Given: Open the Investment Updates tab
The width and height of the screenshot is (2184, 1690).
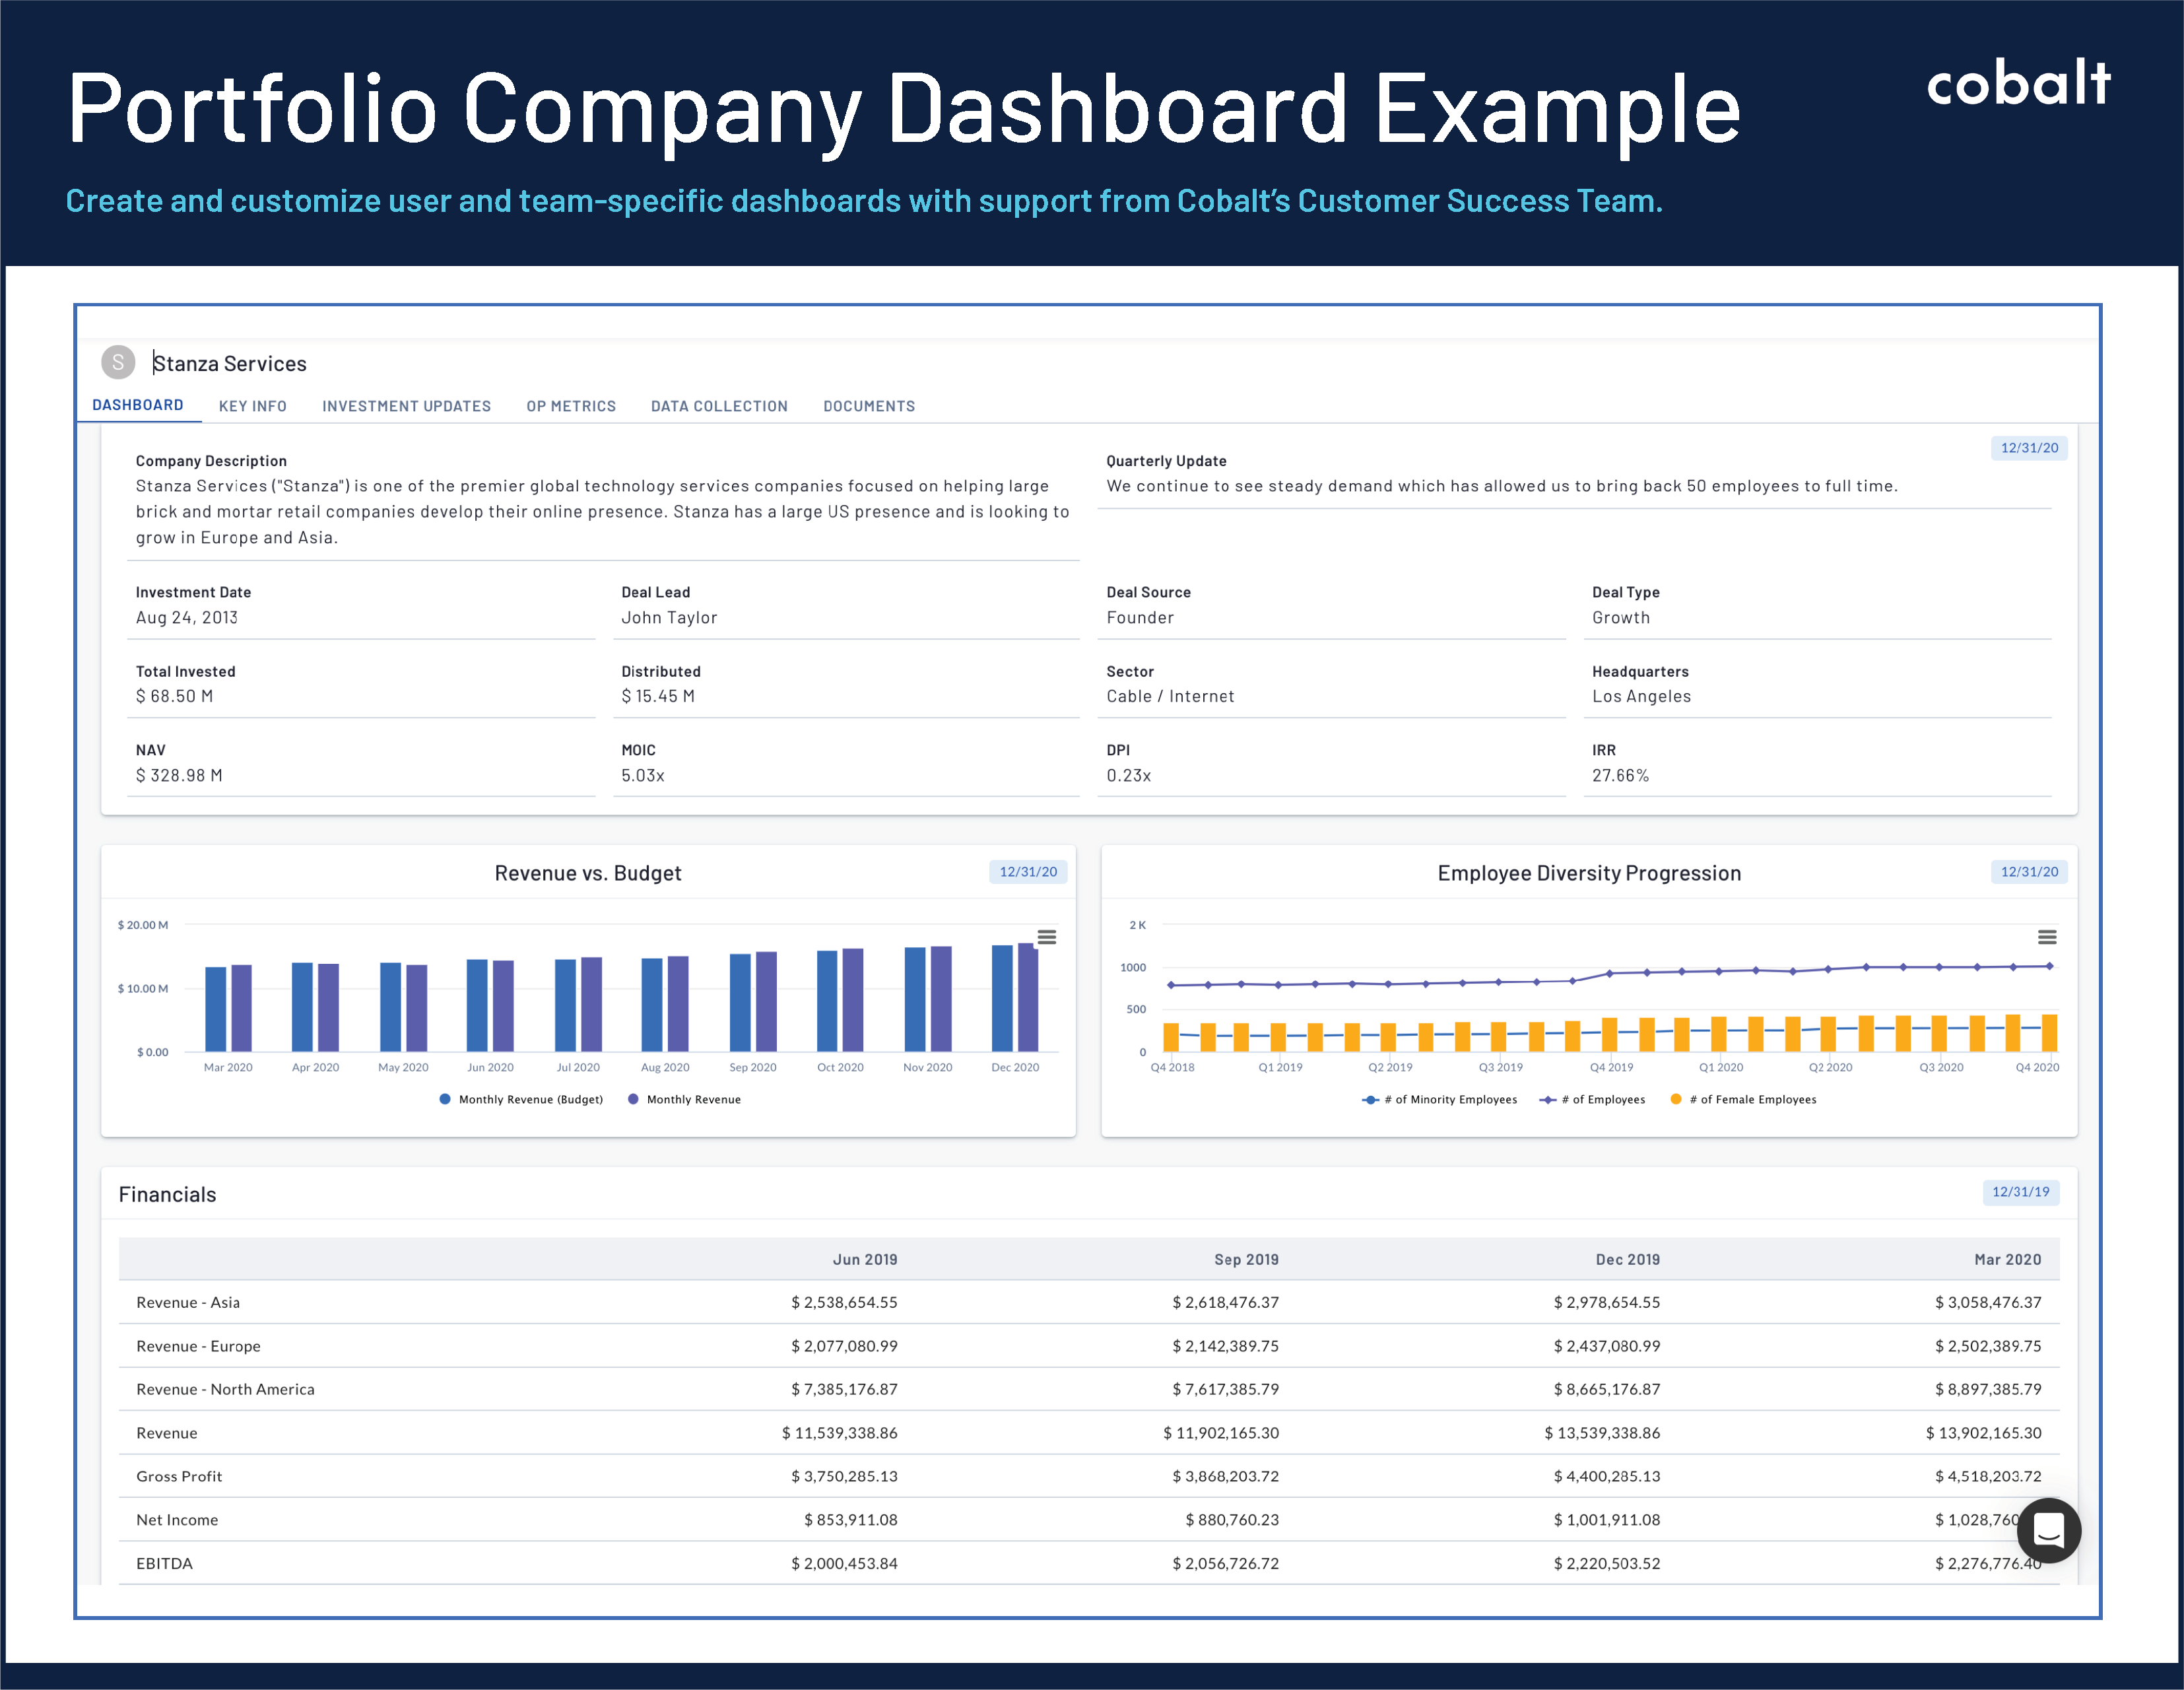Looking at the screenshot, I should click(407, 406).
